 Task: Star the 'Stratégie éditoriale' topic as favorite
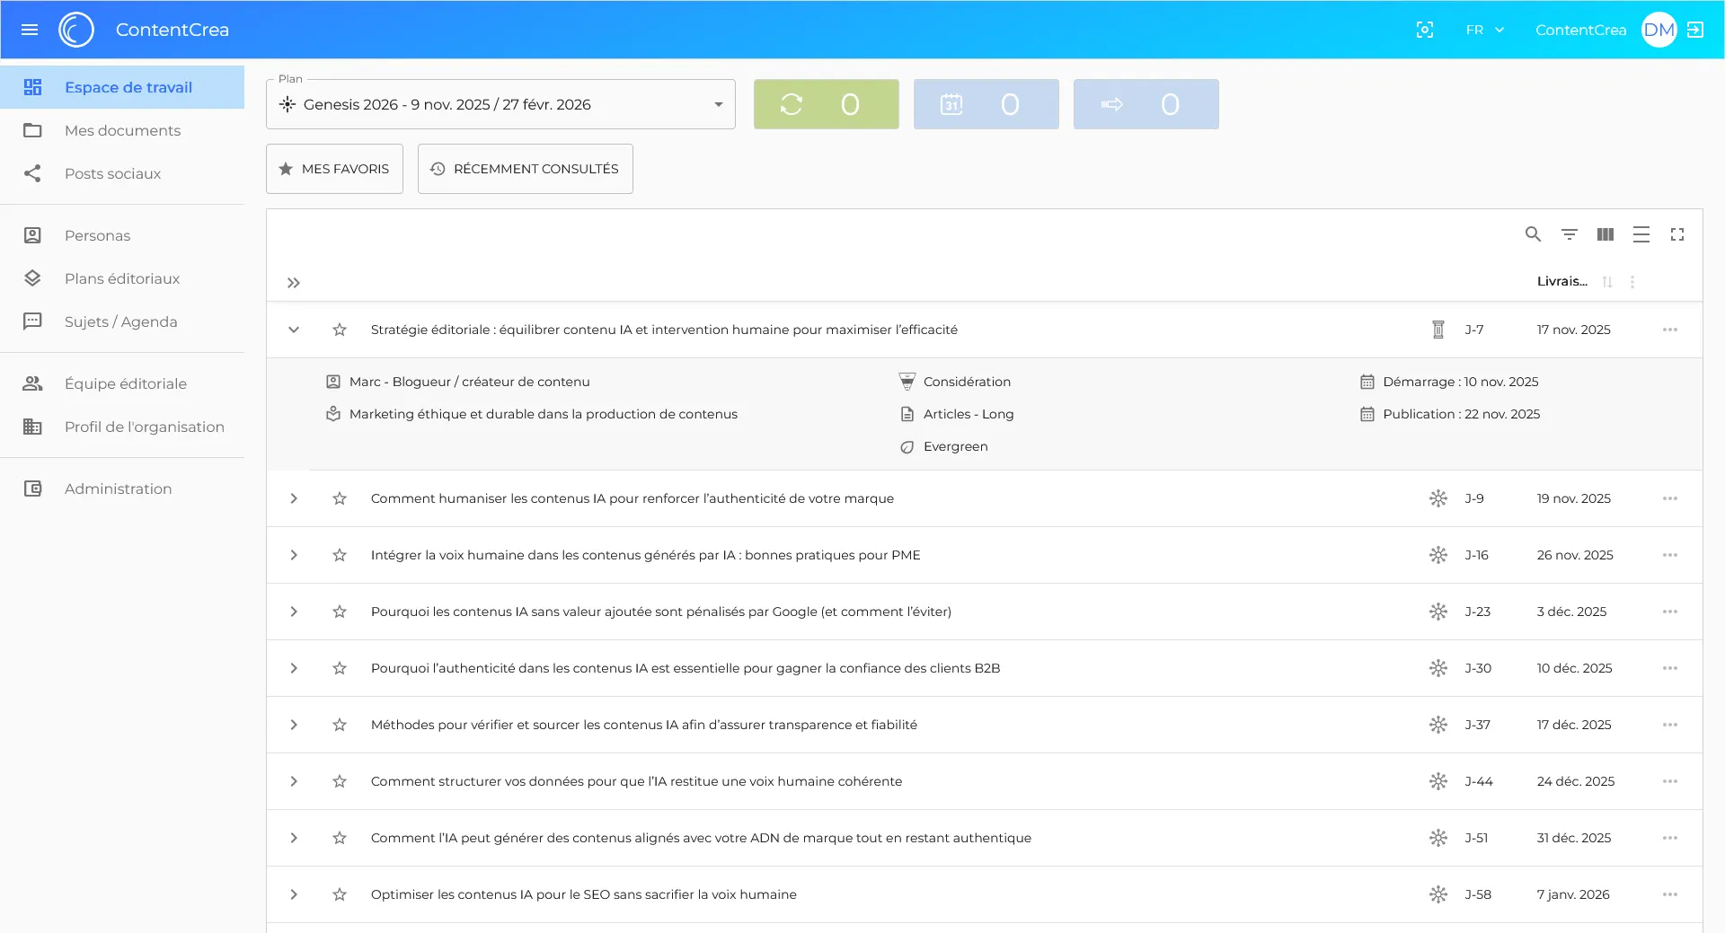pos(340,330)
